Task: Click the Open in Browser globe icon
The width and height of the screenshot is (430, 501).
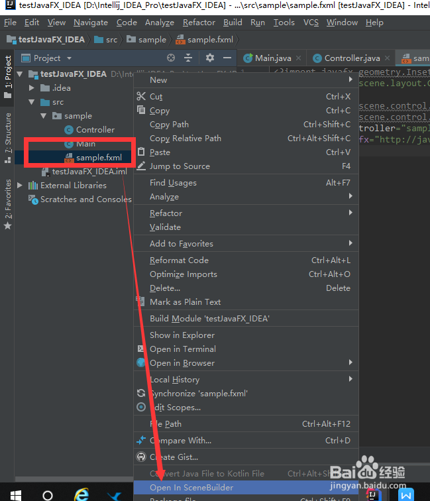Action: [x=141, y=362]
